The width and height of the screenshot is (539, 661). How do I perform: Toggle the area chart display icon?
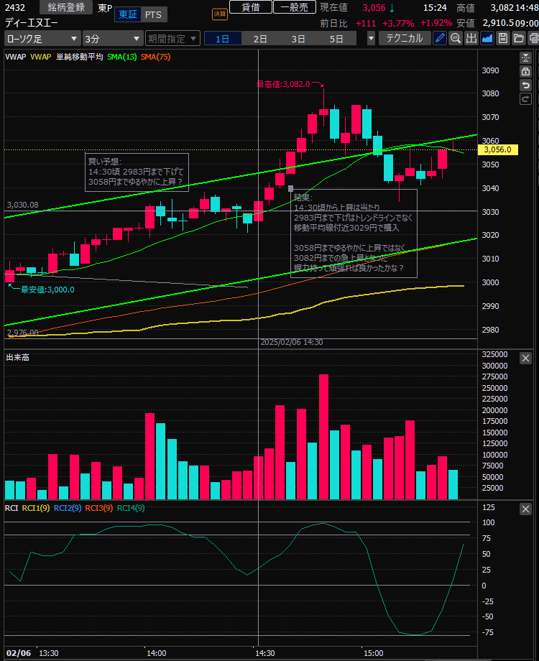click(x=487, y=38)
